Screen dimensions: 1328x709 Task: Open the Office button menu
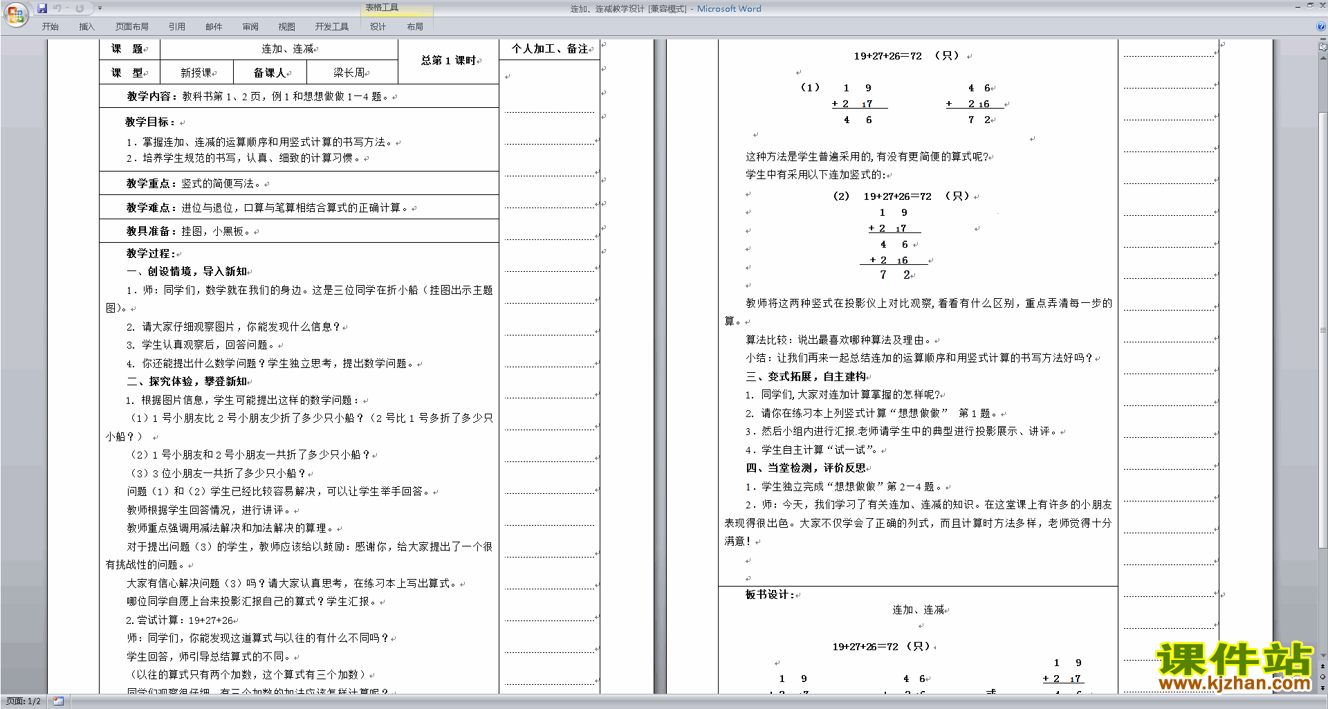15,14
